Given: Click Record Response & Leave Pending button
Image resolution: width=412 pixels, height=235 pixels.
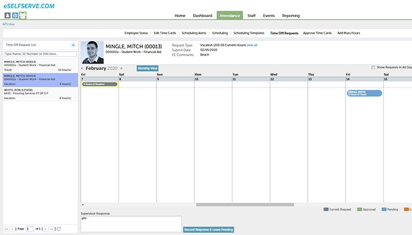Looking at the screenshot, I should pyautogui.click(x=208, y=229).
